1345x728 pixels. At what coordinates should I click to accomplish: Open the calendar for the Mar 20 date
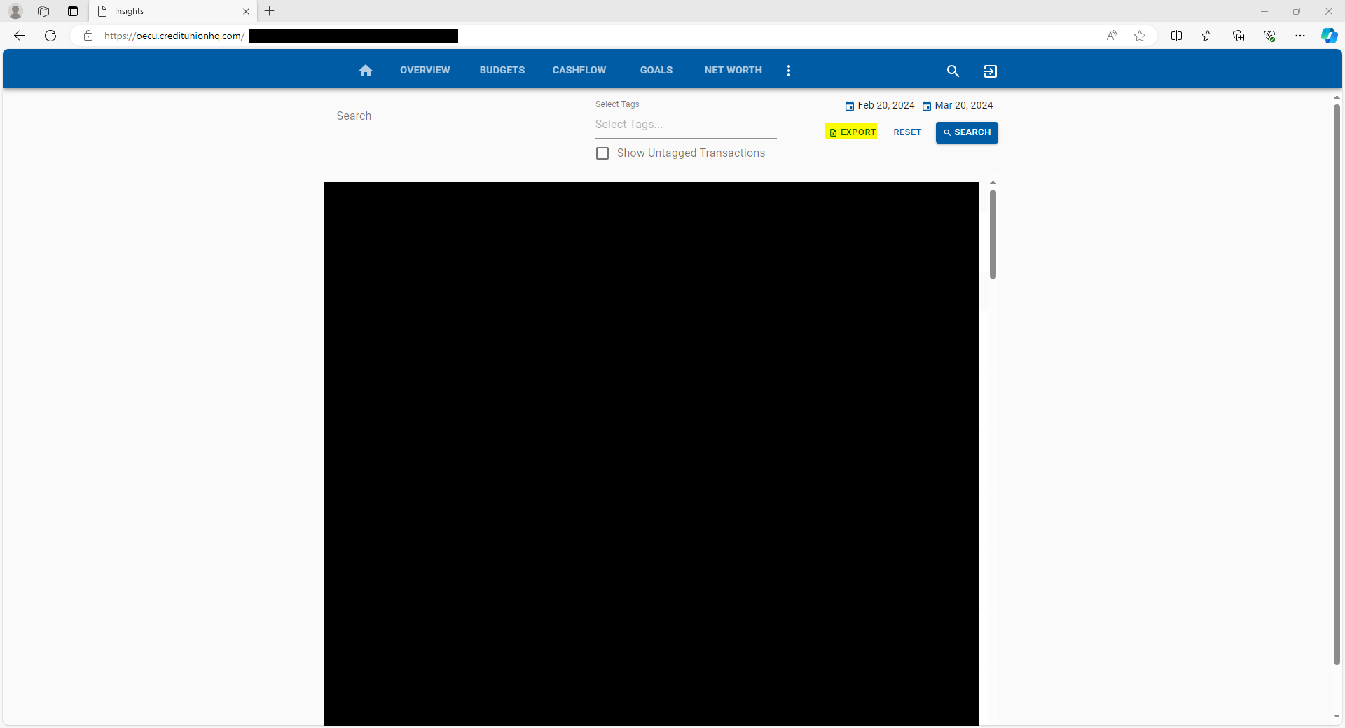tap(927, 106)
